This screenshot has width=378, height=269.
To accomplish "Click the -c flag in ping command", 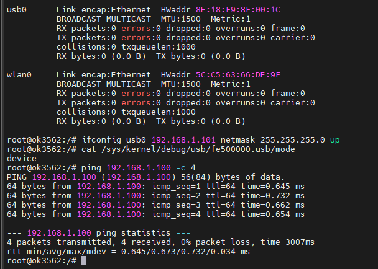I will click(181, 168).
